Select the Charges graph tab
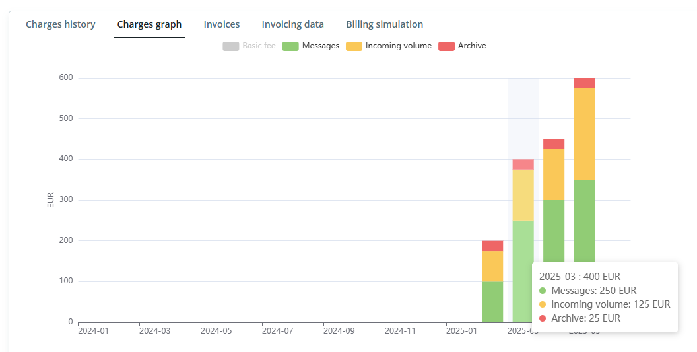 149,24
